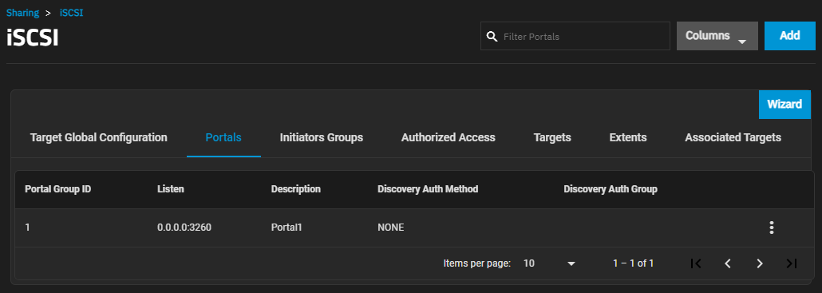Go to the first page of results
822x293 pixels.
pyautogui.click(x=696, y=263)
